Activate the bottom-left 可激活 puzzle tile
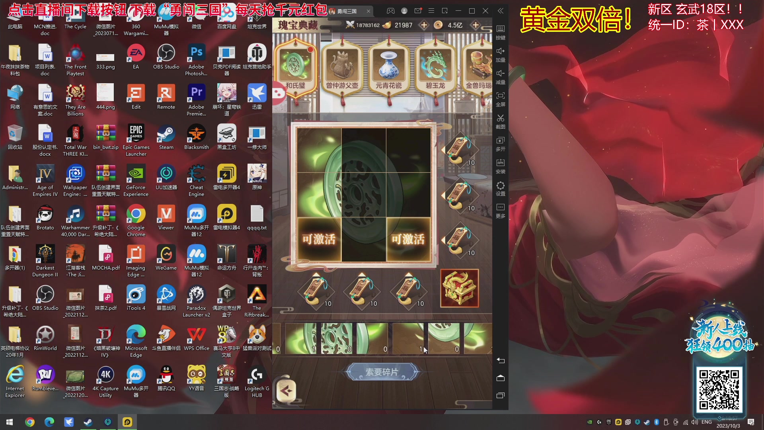764x430 pixels. click(319, 239)
